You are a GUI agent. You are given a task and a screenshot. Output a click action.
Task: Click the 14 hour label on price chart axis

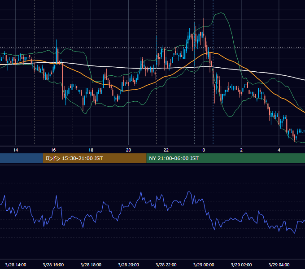(16, 150)
